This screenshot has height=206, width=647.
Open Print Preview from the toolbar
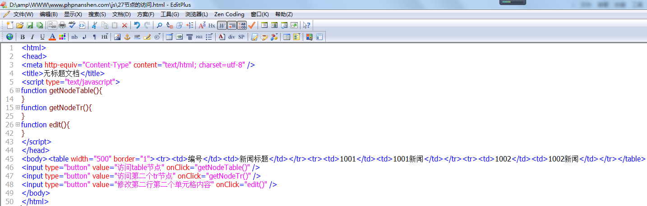[x=52, y=25]
